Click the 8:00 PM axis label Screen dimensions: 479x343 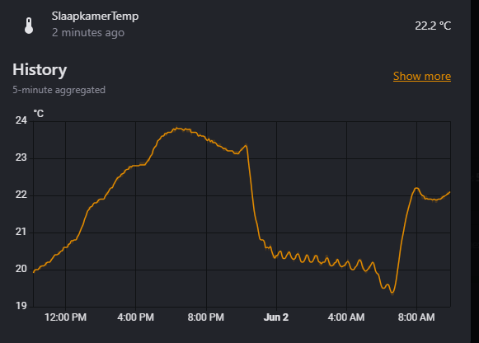point(206,317)
